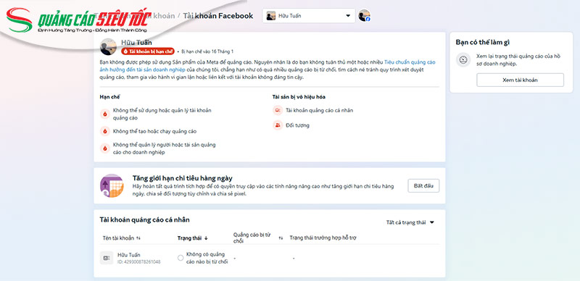Click the profile avatar with Facebook badge
The image size is (580, 281).
tap(364, 15)
